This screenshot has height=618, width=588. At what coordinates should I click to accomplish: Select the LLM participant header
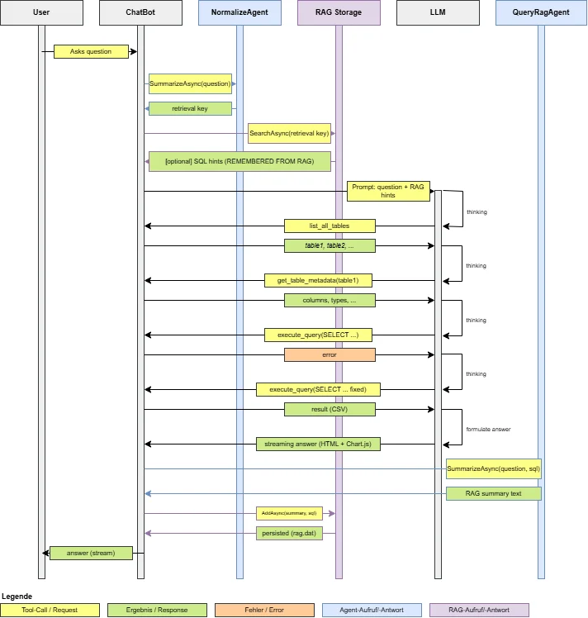(438, 12)
